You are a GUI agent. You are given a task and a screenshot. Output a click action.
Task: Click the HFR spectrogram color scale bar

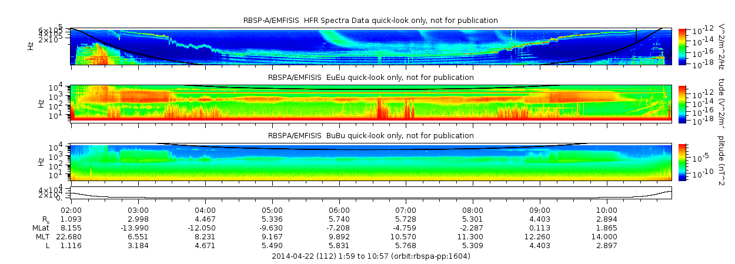tap(682, 46)
